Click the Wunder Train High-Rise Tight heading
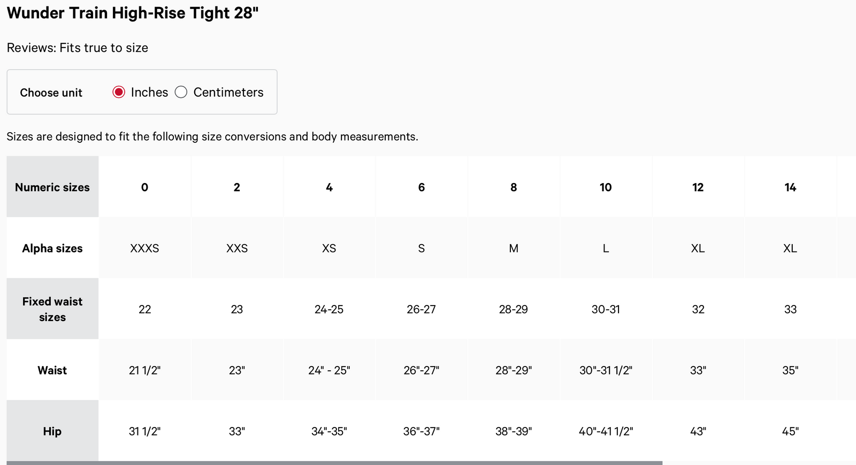The image size is (856, 465). [133, 13]
